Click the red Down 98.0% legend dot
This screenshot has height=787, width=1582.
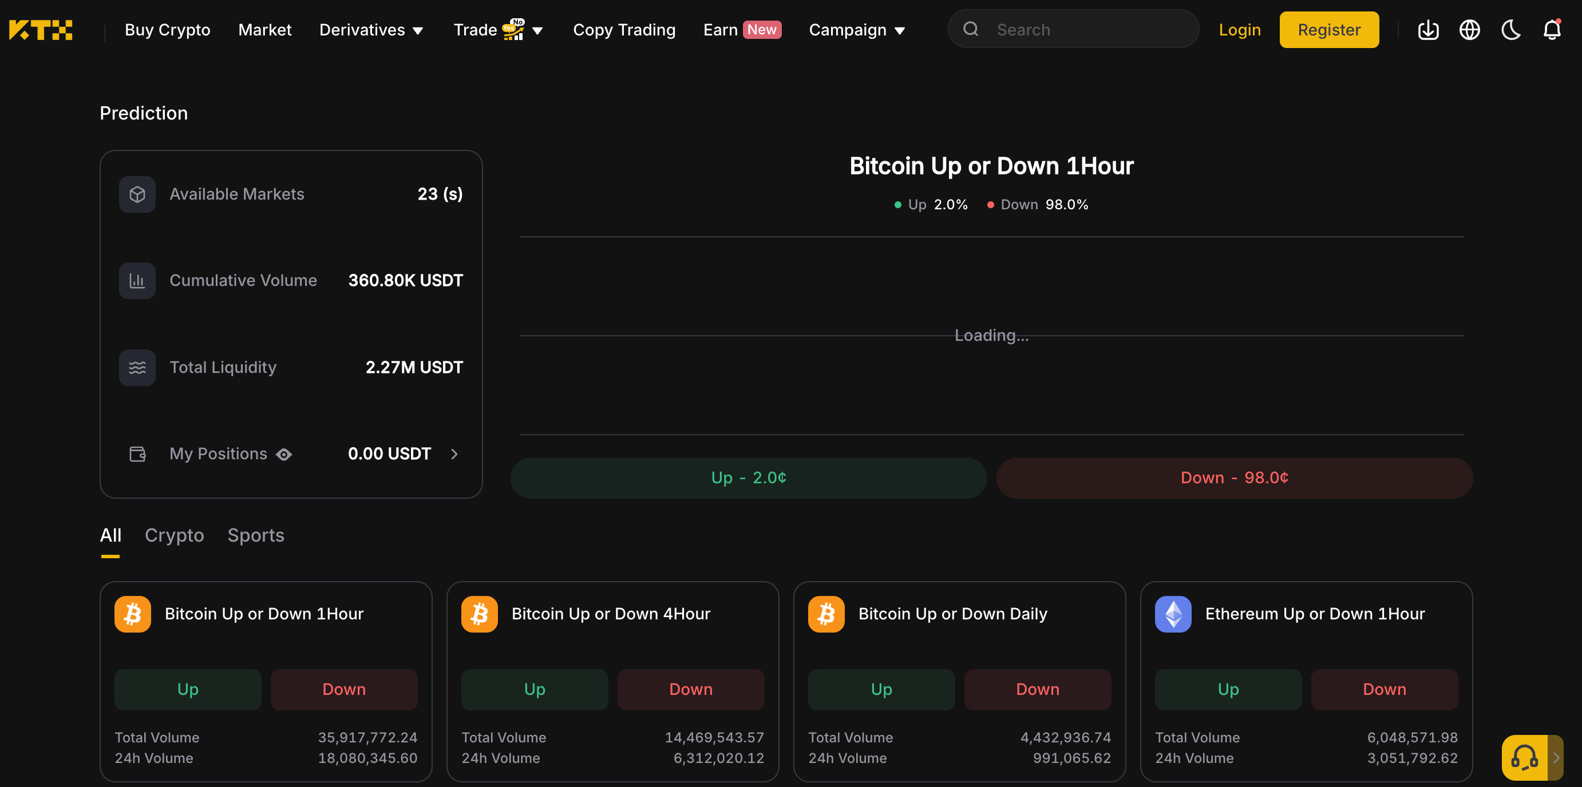990,205
